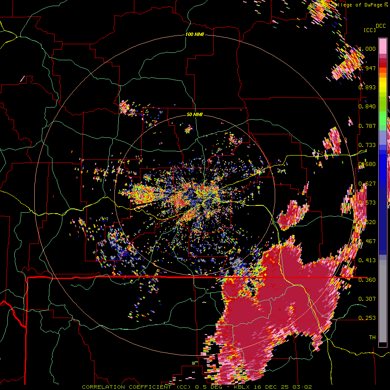Click the TH label near the scale bottom
The image size is (390, 390).
[372, 337]
